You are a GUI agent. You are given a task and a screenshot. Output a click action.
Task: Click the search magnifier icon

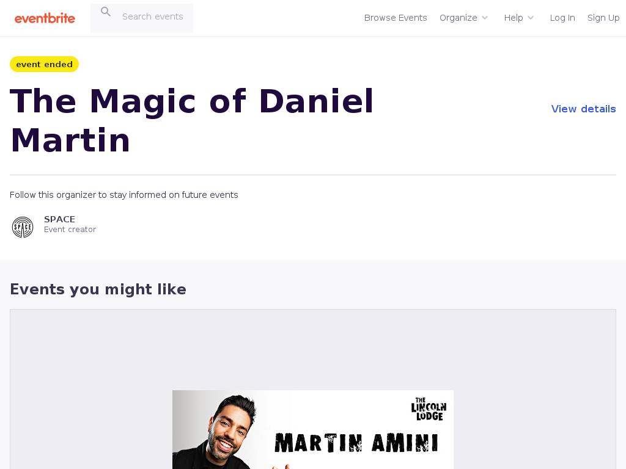click(x=105, y=12)
